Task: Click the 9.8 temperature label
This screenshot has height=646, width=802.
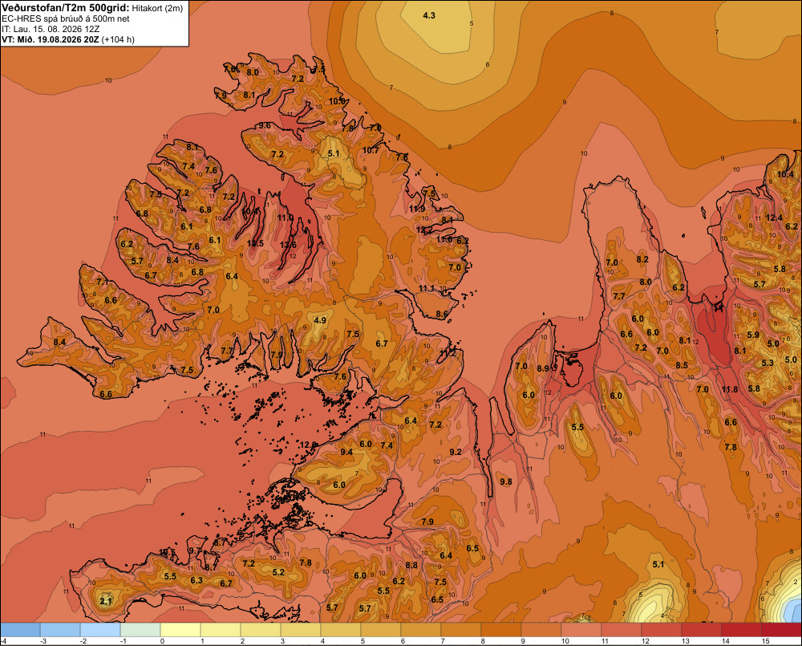Action: [506, 481]
